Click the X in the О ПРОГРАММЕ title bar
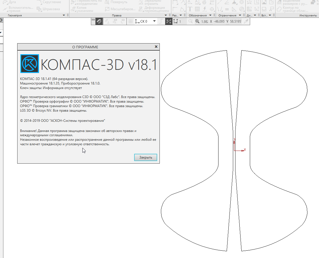319x258 pixels. pos(156,47)
